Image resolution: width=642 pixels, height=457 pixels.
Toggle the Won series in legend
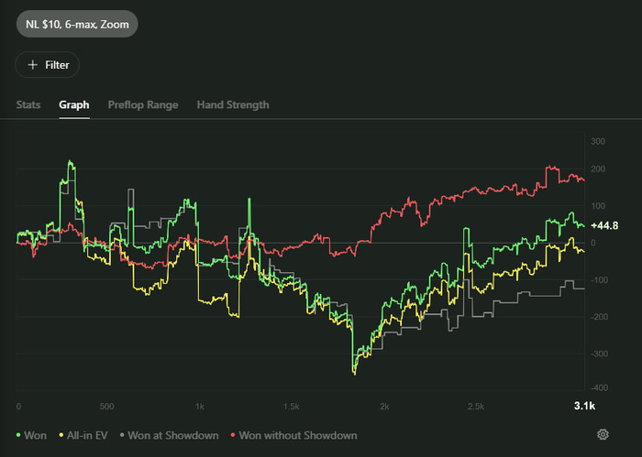tap(35, 435)
